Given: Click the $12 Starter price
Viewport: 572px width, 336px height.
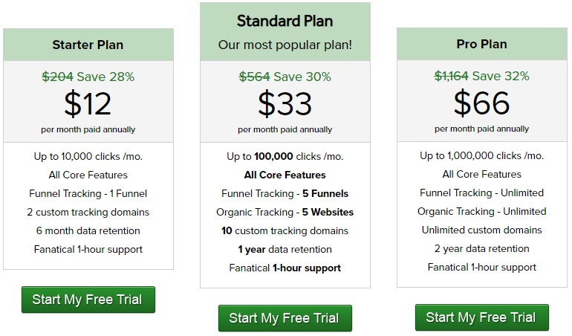Looking at the screenshot, I should tap(88, 104).
